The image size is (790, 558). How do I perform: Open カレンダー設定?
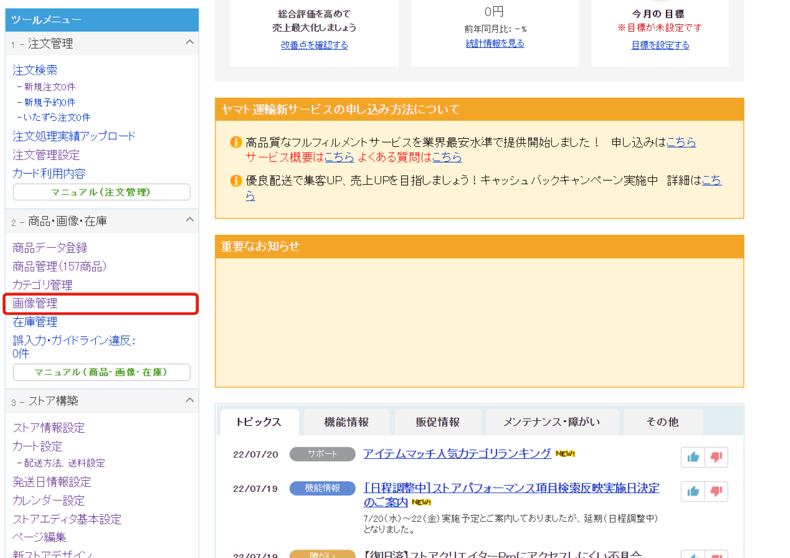tap(49, 500)
